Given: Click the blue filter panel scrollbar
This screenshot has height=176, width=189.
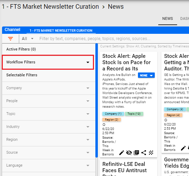Looking at the screenshot, I should click(96, 100).
